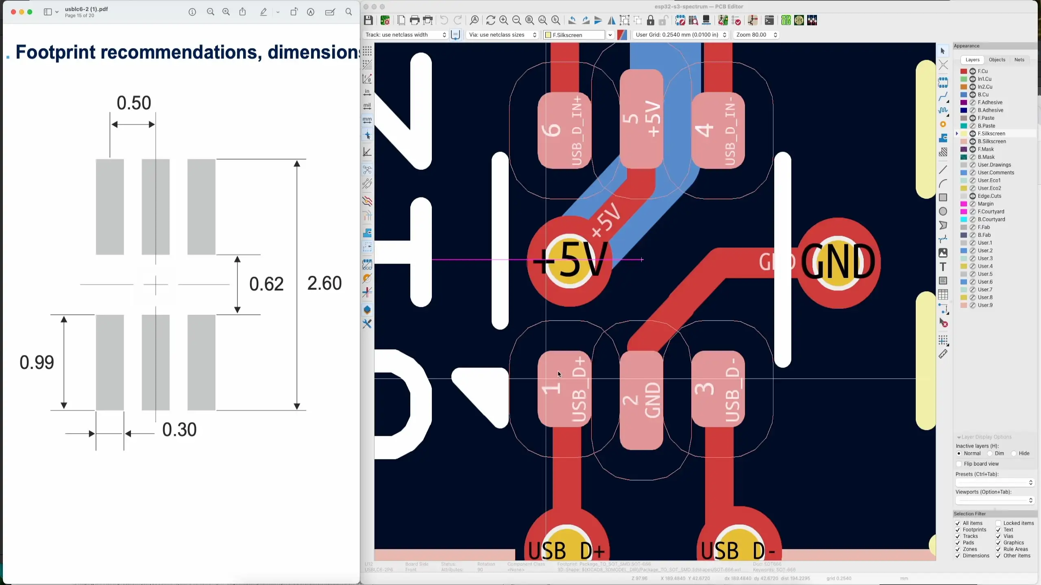Open the Markup toolbar in Preview
Viewport: 1041px width, 585px height.
click(x=264, y=12)
